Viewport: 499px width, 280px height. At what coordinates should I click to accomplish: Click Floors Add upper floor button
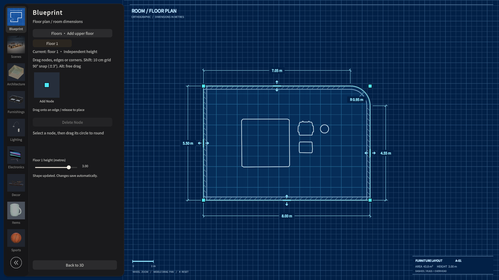[73, 33]
